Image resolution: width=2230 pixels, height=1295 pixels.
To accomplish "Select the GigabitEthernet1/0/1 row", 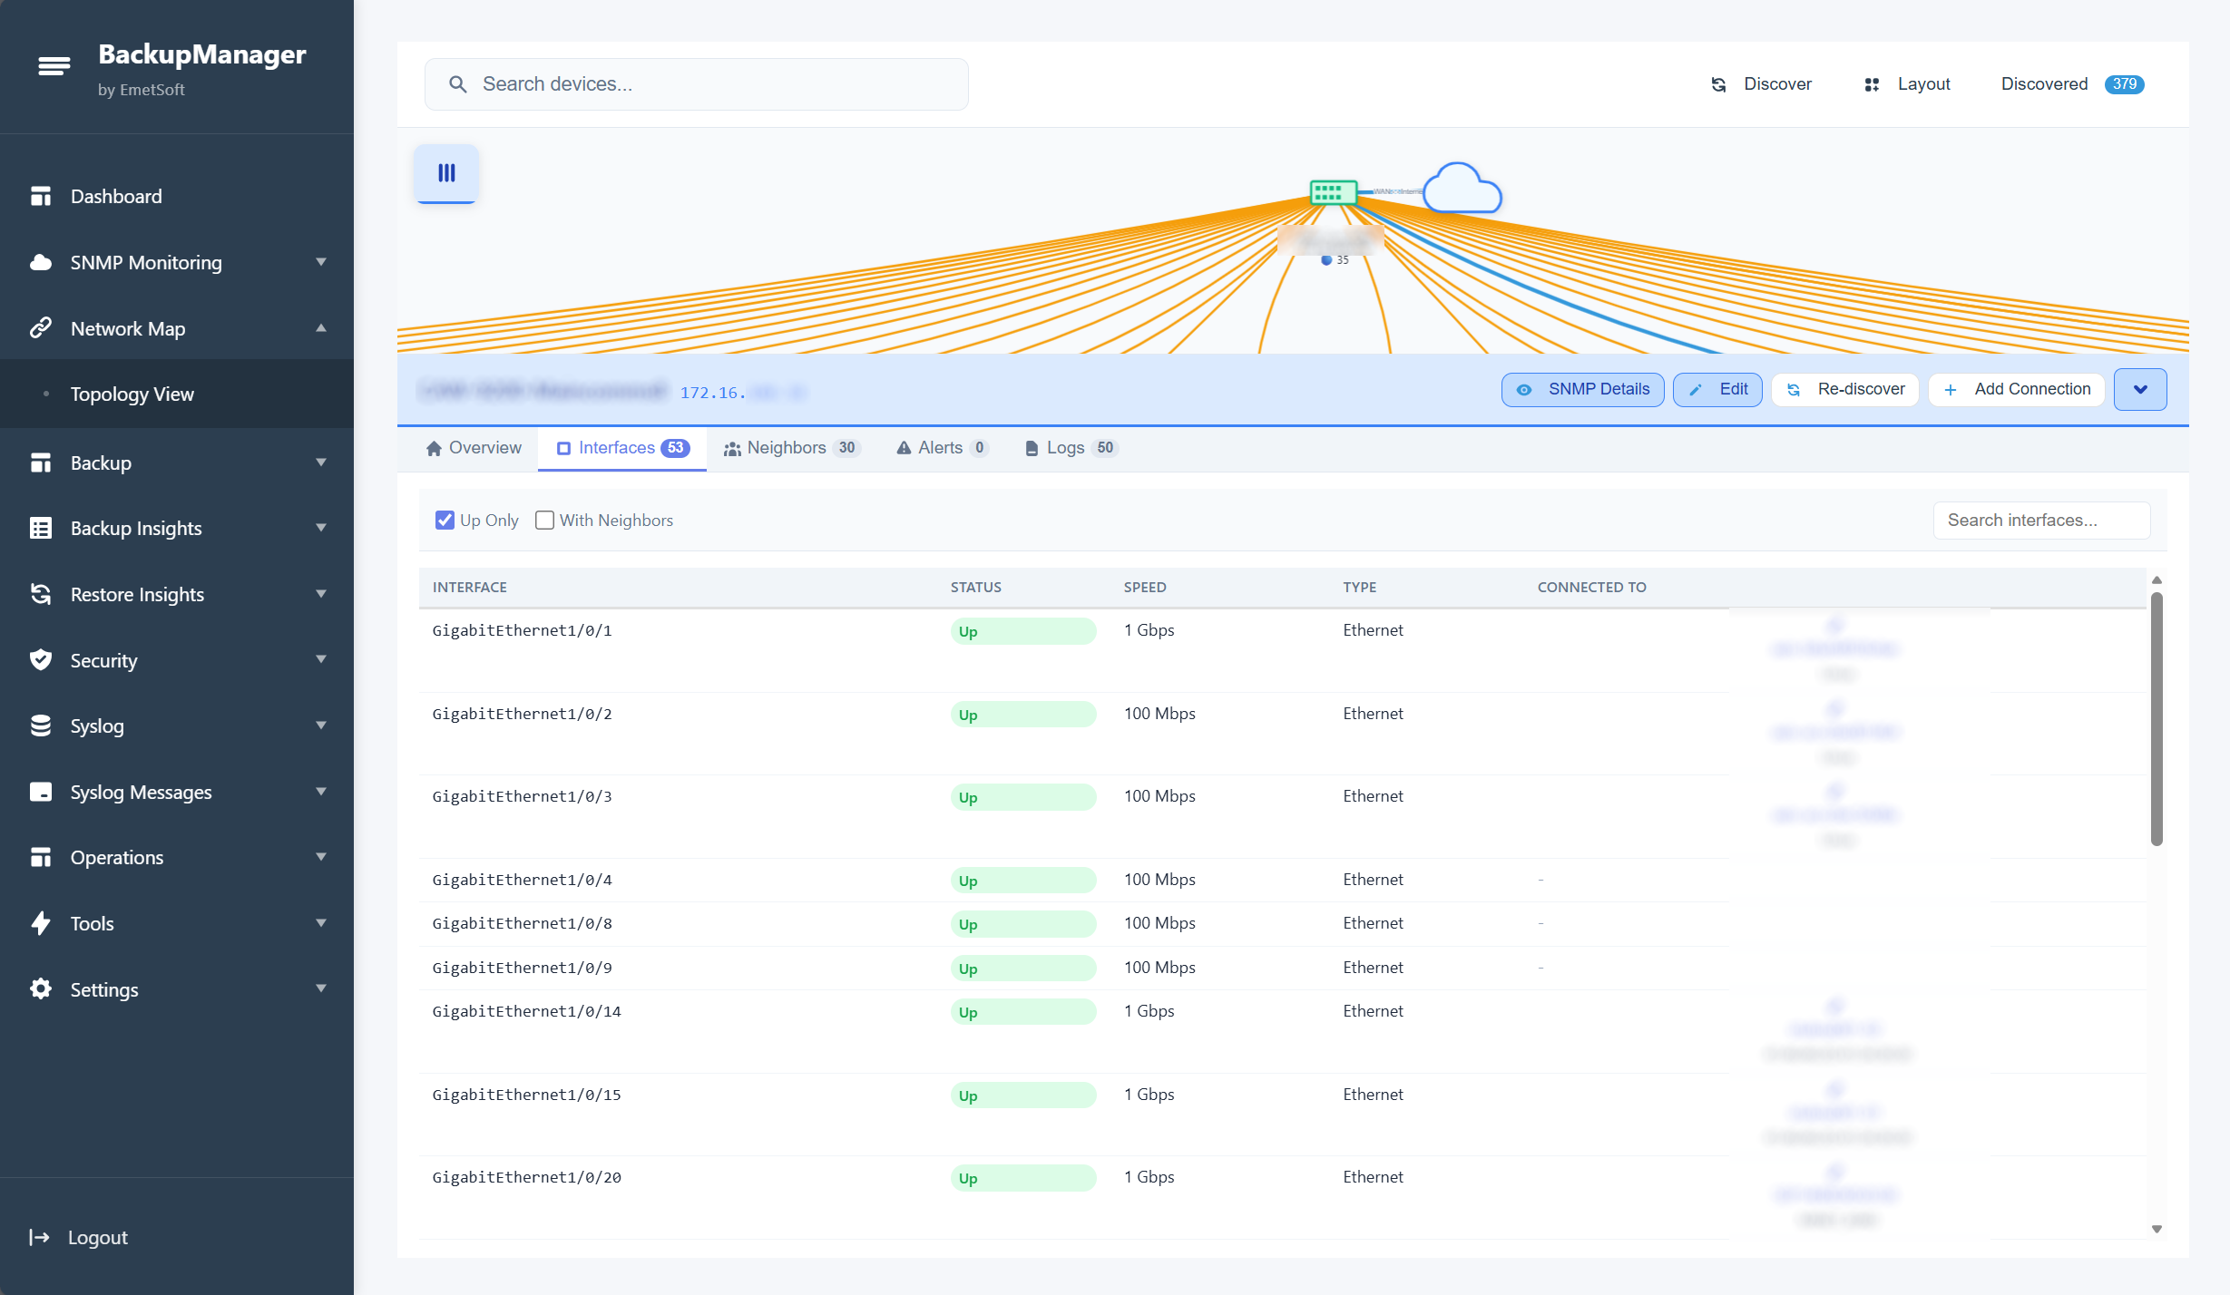I will [1283, 650].
